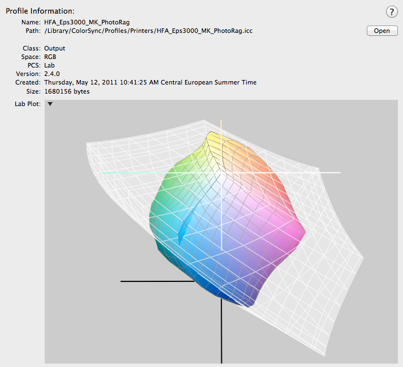Select the profile name HFA_Eps3000_MK_PhotoRag
Image resolution: width=403 pixels, height=367 pixels.
pyautogui.click(x=87, y=23)
